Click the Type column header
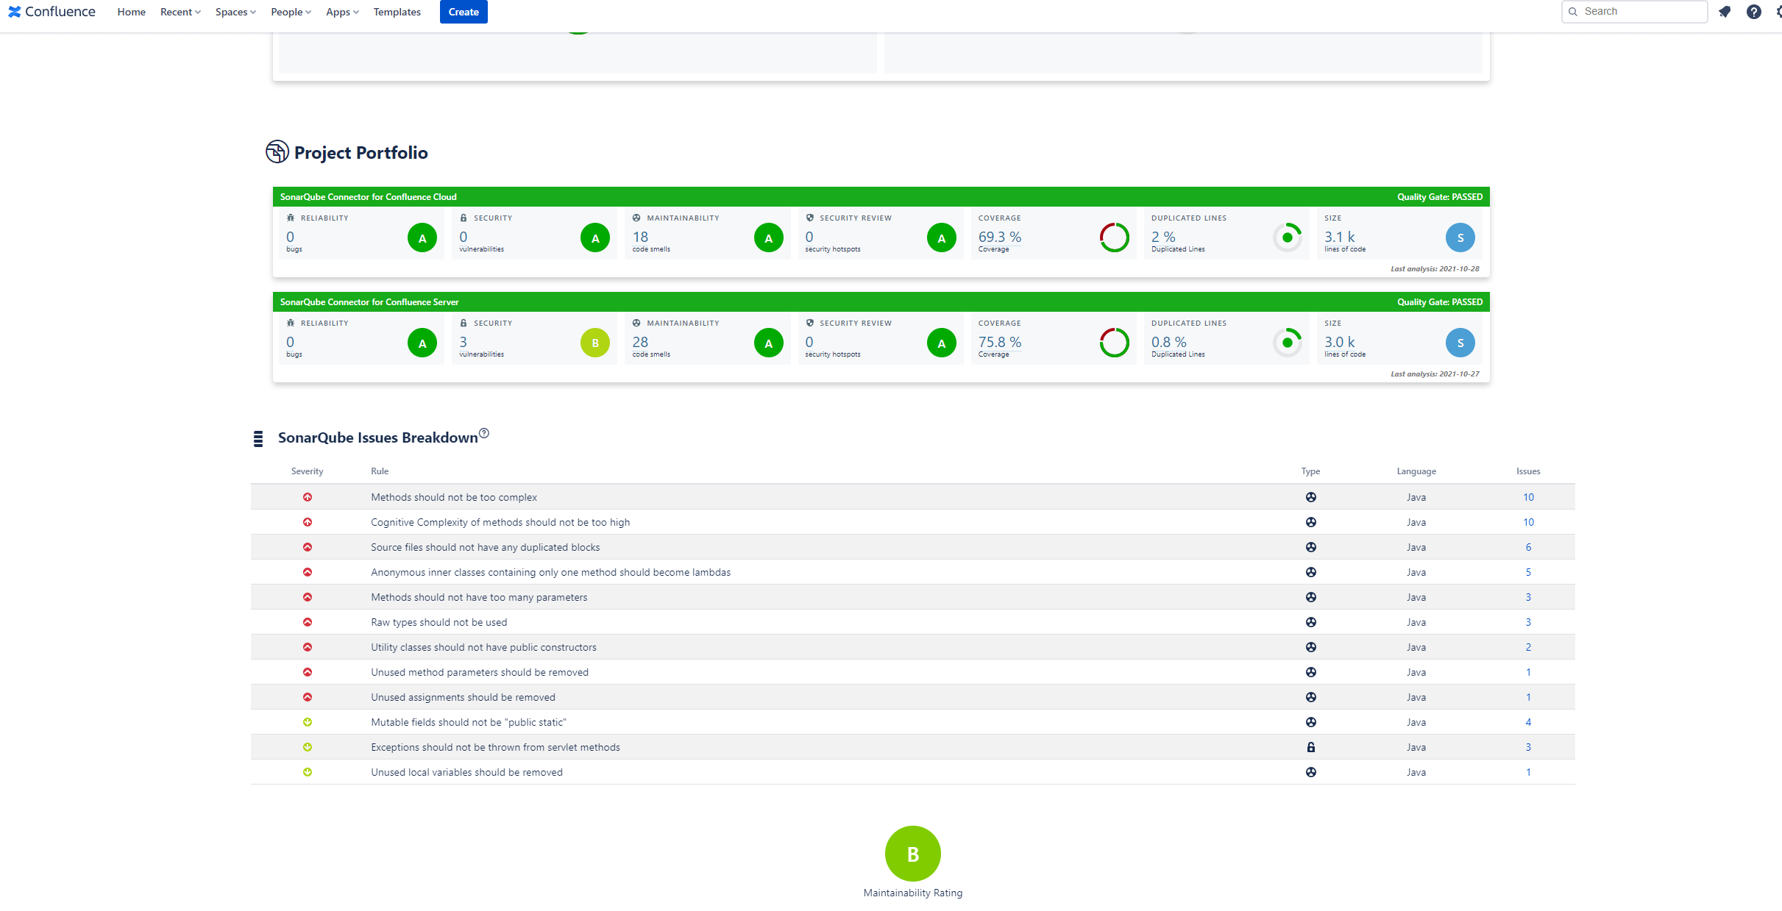Image resolution: width=1782 pixels, height=911 pixels. pos(1310,471)
